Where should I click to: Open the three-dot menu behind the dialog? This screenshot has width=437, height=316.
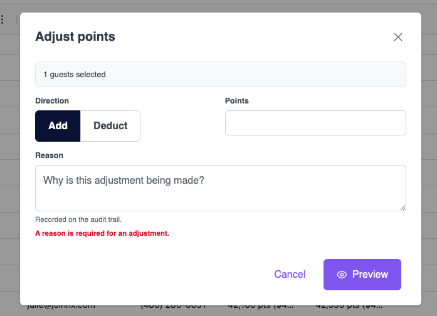click(x=3, y=19)
